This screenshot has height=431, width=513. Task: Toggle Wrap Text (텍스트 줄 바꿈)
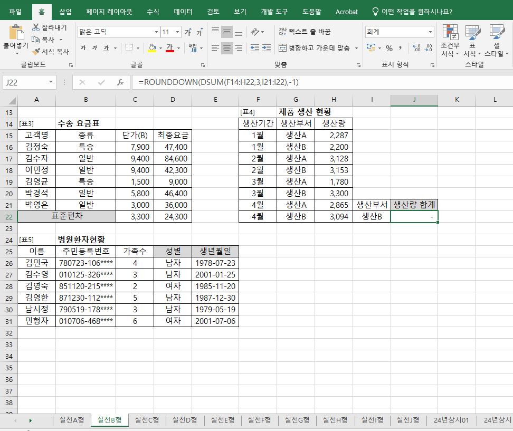click(305, 32)
